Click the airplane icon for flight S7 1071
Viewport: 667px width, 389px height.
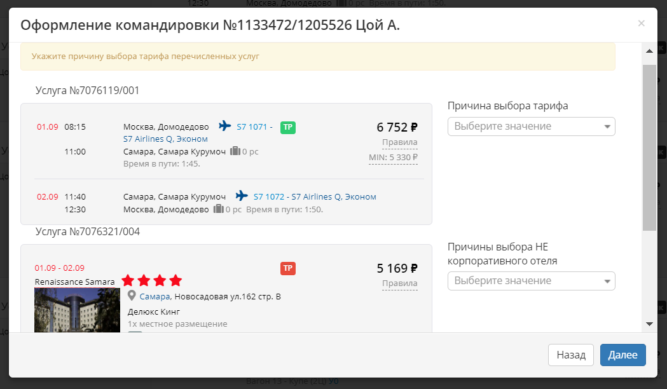click(224, 126)
